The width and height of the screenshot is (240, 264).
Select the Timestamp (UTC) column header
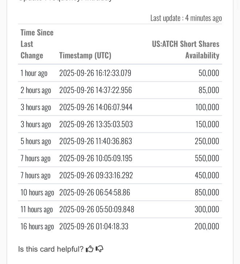pos(85,55)
